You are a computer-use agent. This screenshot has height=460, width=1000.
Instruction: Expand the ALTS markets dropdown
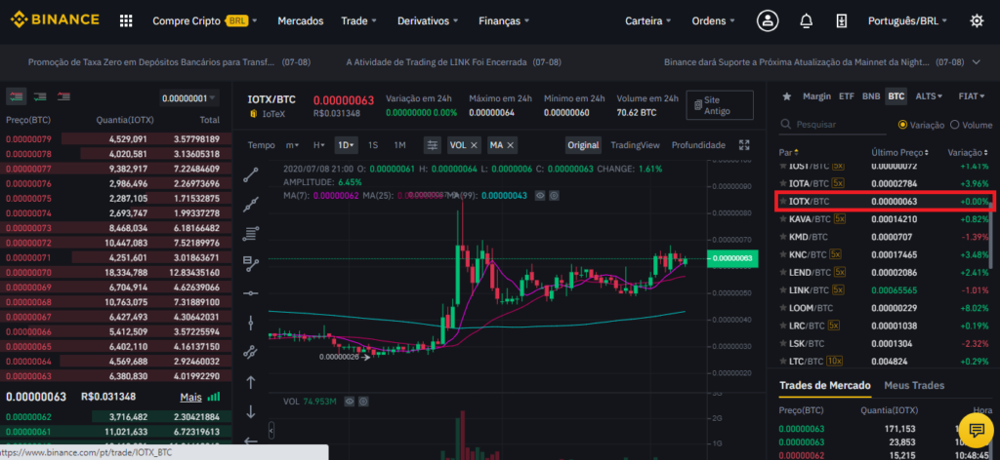click(929, 96)
